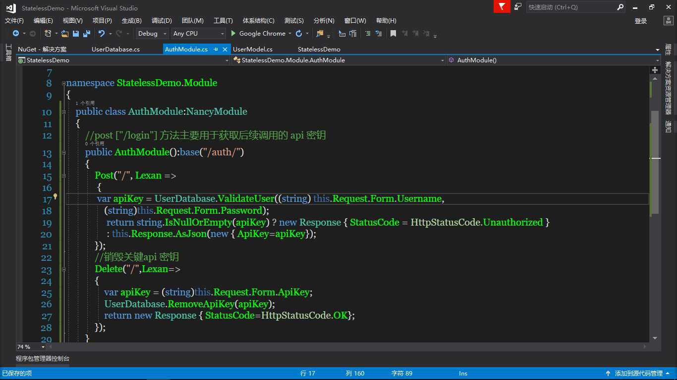Comment out the selected lines icon
The height and width of the screenshot is (380, 677).
tap(367, 34)
